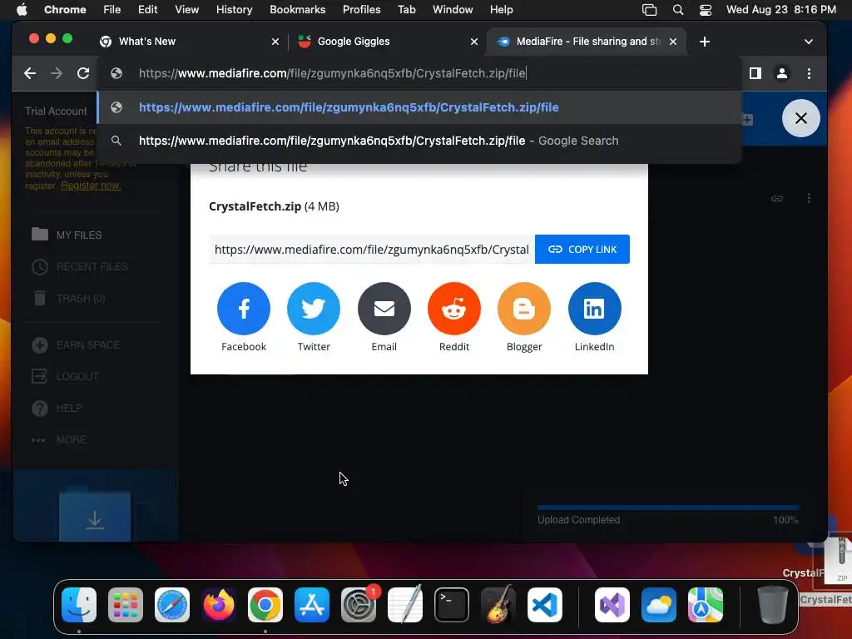The width and height of the screenshot is (852, 639).
Task: Switch to MediaFire tab
Action: pyautogui.click(x=587, y=42)
